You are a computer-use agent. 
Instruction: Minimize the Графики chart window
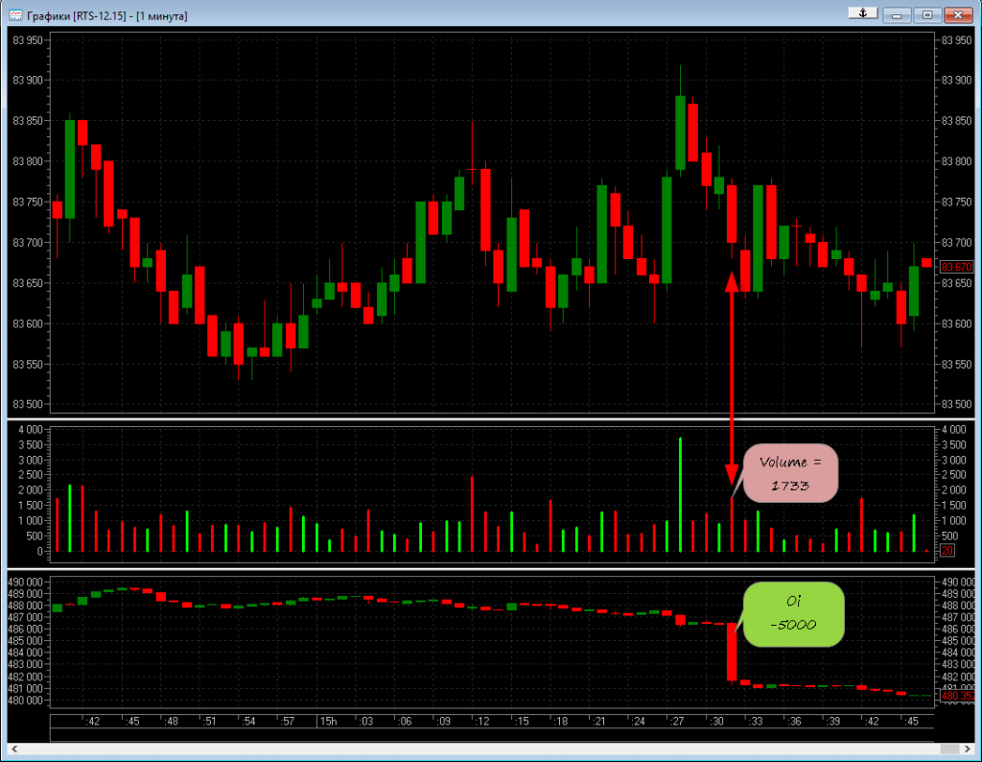point(897,14)
